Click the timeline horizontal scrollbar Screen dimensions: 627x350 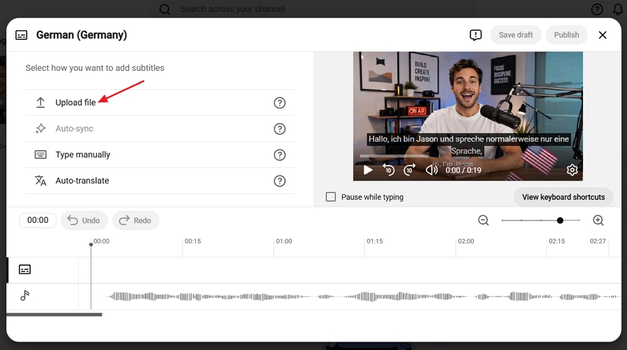point(54,315)
